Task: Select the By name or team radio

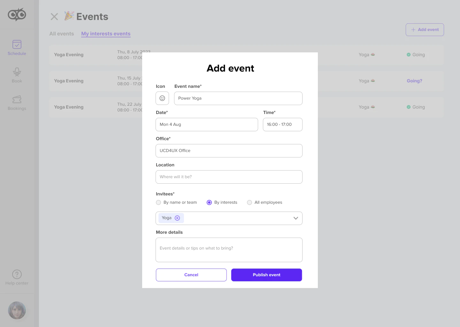Action: tap(158, 202)
